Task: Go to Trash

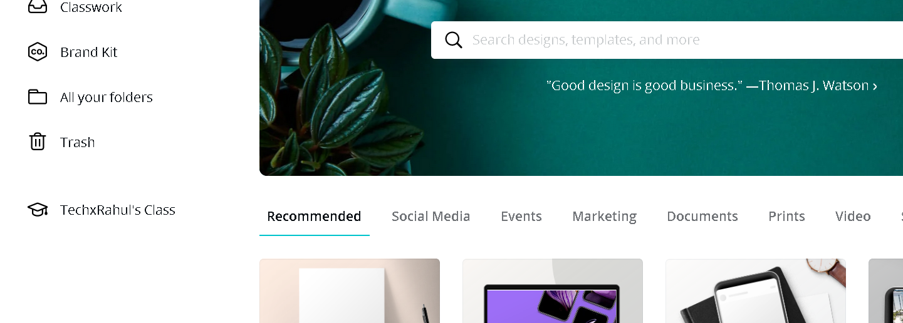Action: click(78, 142)
